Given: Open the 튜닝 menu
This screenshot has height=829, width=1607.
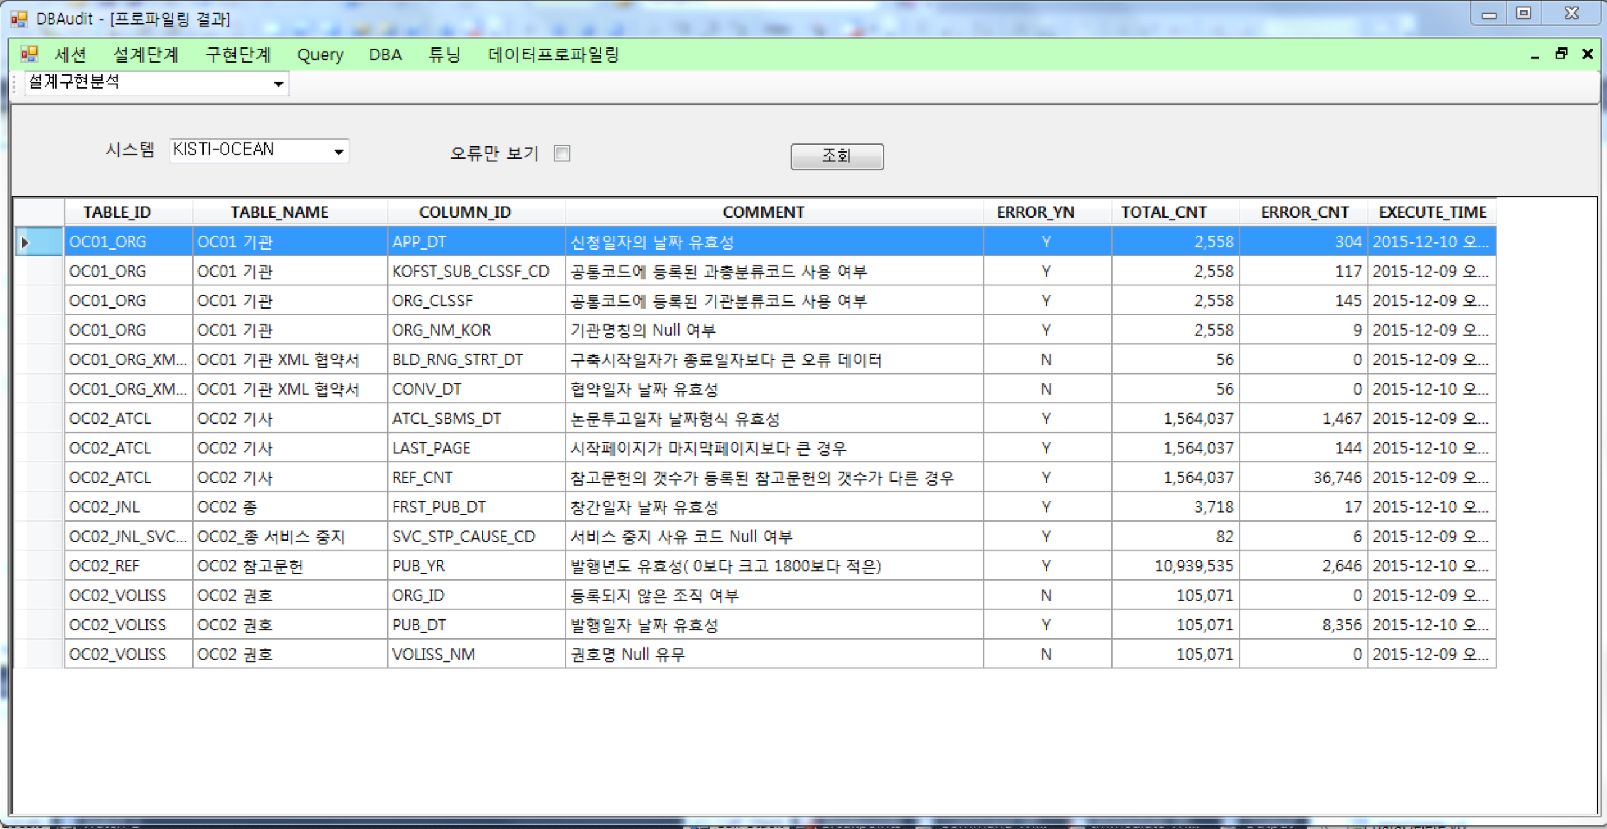Looking at the screenshot, I should tap(444, 55).
